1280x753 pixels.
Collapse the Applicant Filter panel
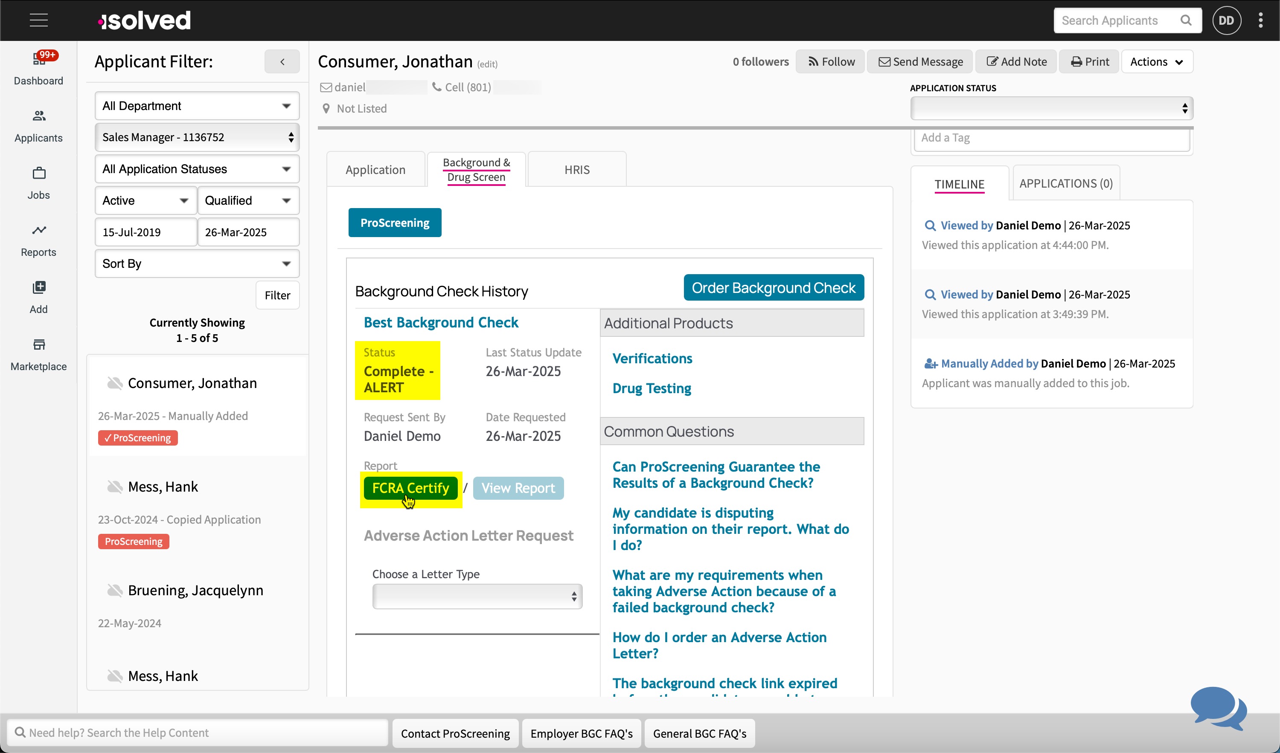coord(282,62)
